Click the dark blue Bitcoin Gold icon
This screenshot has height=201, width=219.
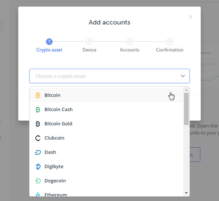click(x=38, y=124)
